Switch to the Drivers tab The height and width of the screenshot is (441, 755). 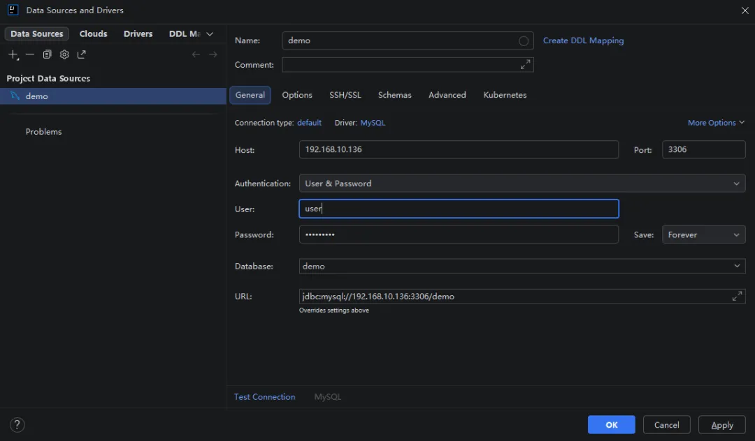pos(138,33)
